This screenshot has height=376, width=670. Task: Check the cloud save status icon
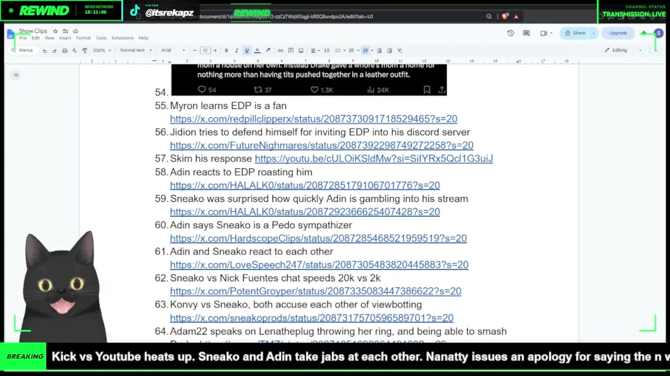(x=75, y=31)
